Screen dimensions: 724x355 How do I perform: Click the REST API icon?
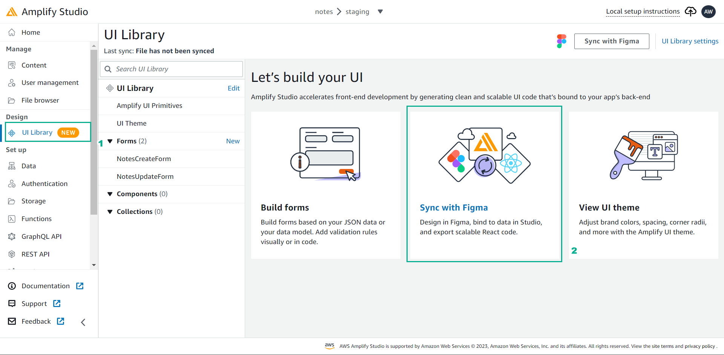(12, 254)
